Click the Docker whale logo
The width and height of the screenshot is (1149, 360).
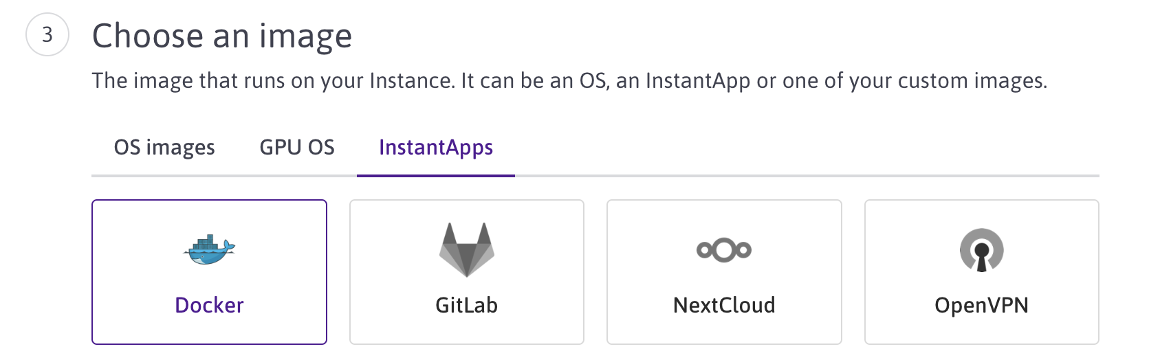click(x=209, y=249)
